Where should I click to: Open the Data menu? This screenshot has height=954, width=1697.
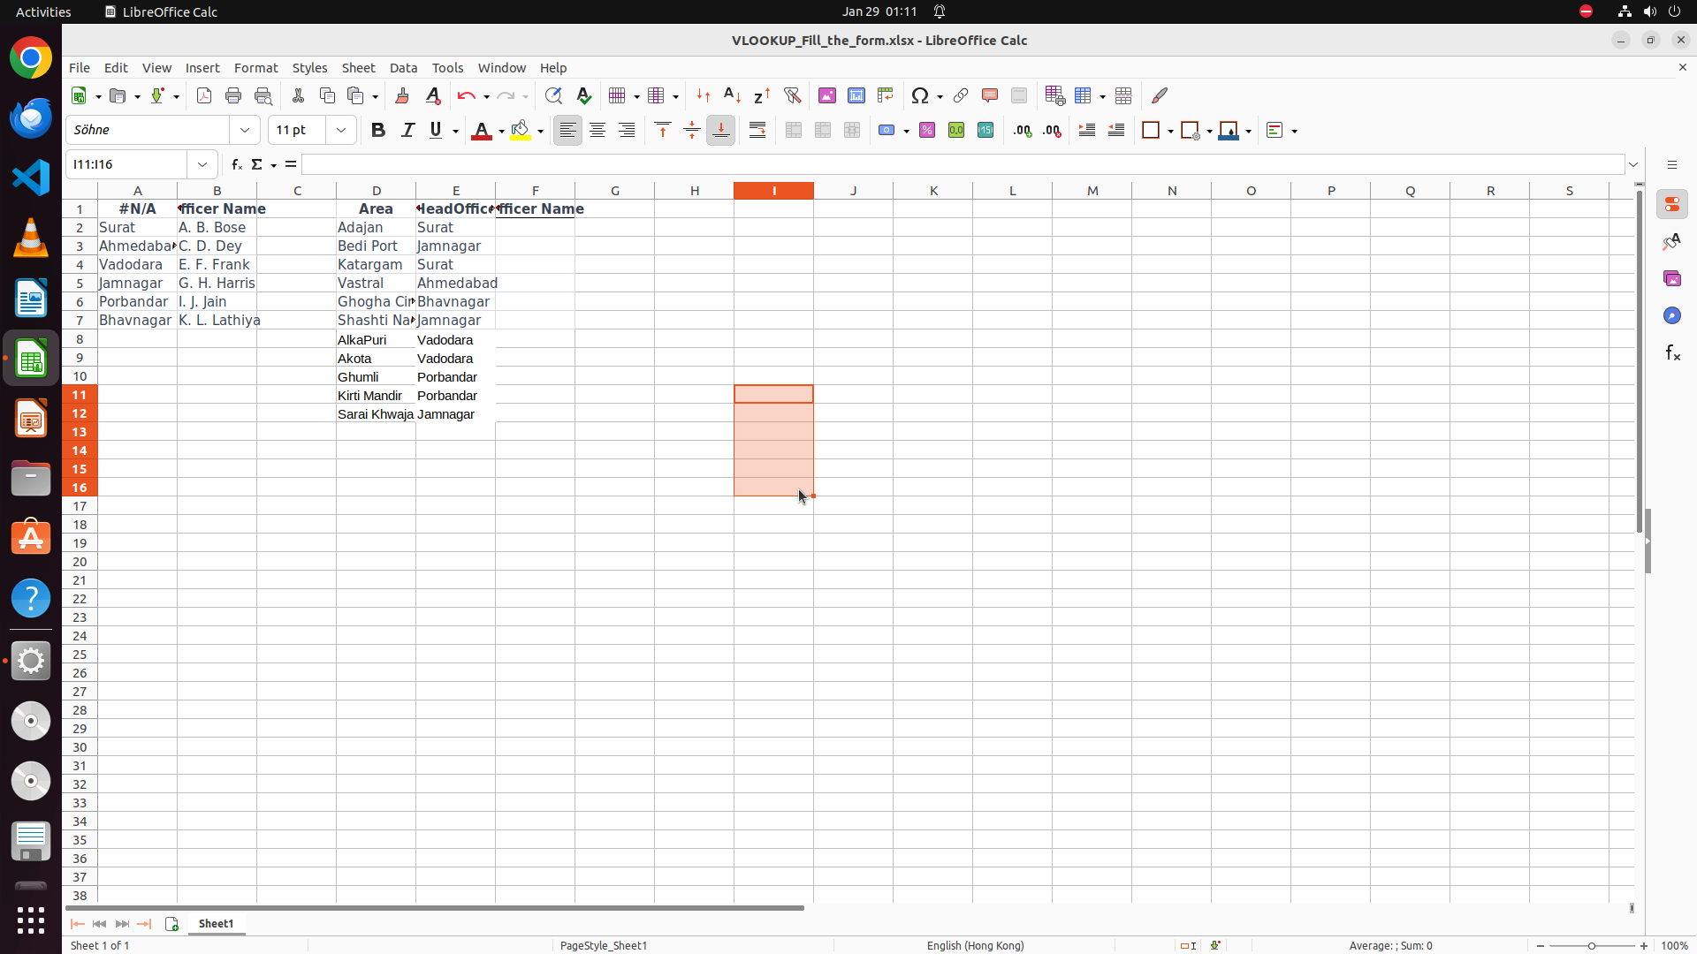coord(403,68)
